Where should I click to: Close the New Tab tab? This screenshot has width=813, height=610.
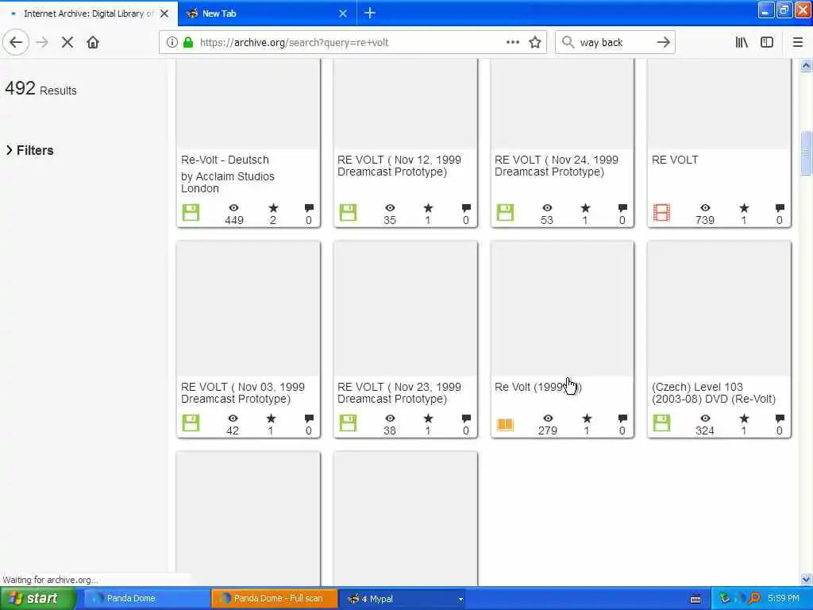pyautogui.click(x=343, y=14)
